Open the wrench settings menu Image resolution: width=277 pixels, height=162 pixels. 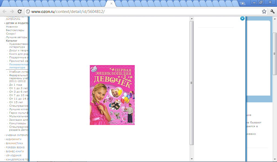click(272, 12)
